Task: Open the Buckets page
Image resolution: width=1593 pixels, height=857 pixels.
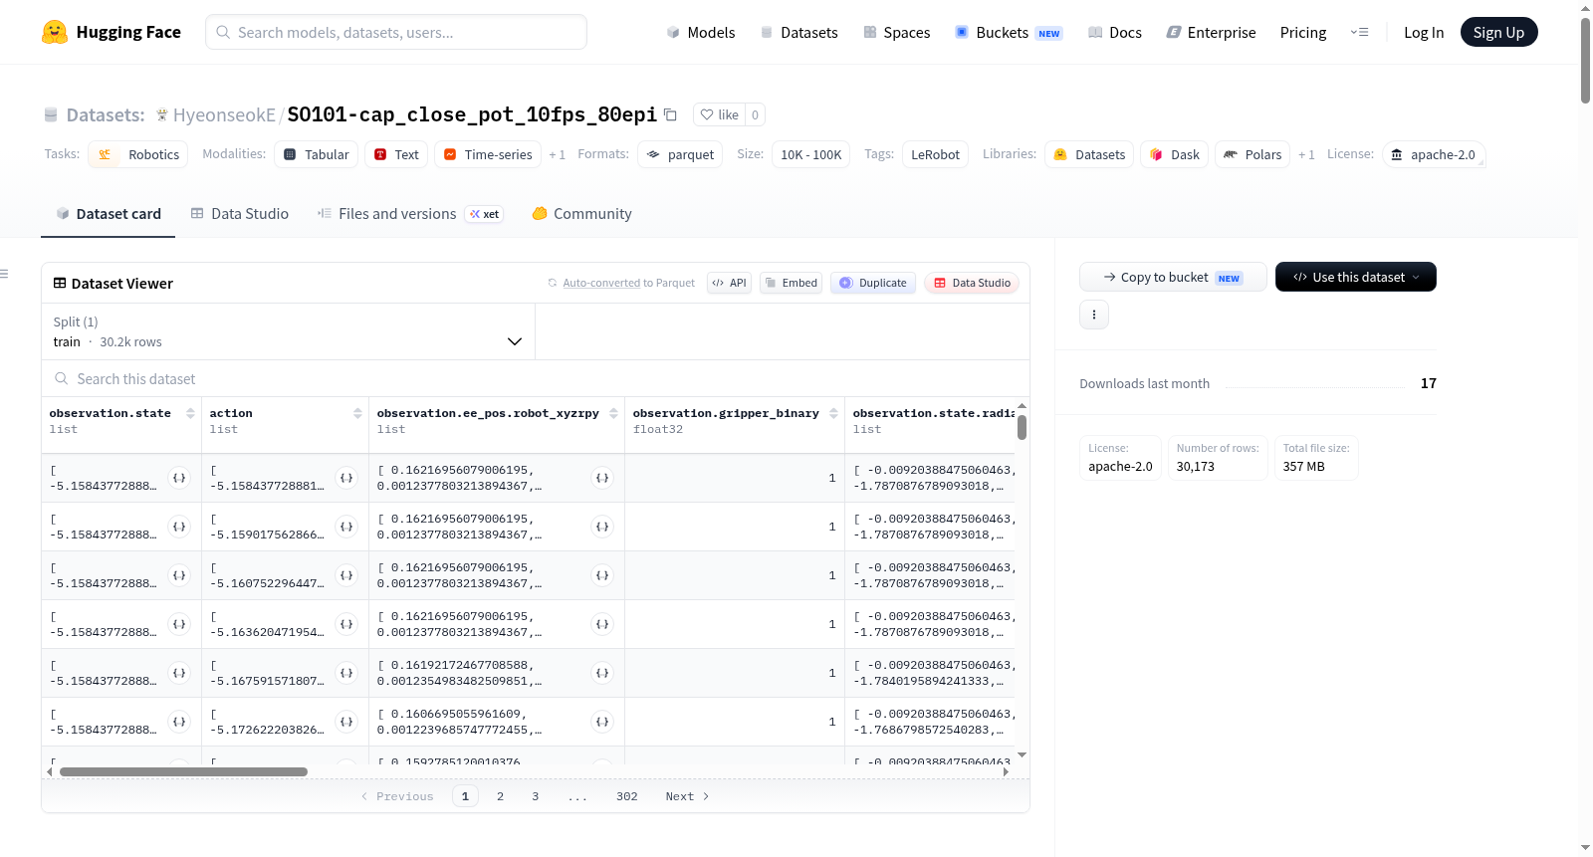Action: pos(1009,32)
